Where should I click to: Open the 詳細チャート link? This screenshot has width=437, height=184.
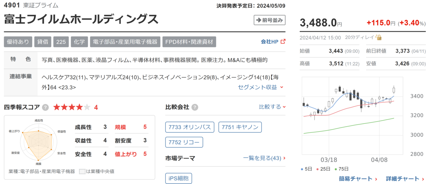tap(405, 179)
